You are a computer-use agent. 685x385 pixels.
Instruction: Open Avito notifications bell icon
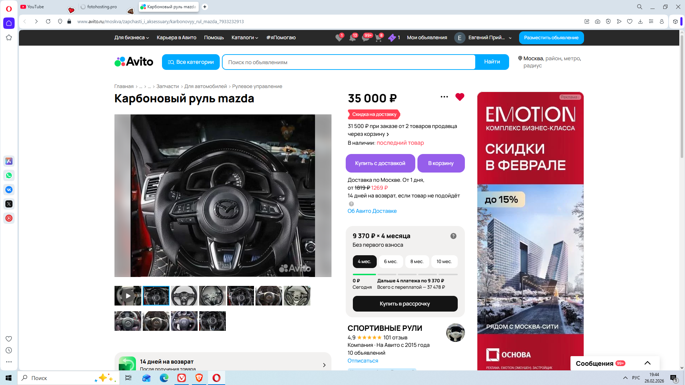pyautogui.click(x=352, y=38)
